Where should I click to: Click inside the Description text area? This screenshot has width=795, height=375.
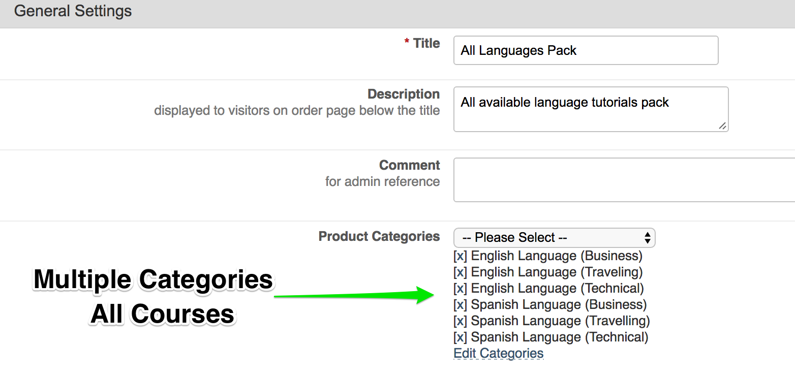pyautogui.click(x=590, y=109)
